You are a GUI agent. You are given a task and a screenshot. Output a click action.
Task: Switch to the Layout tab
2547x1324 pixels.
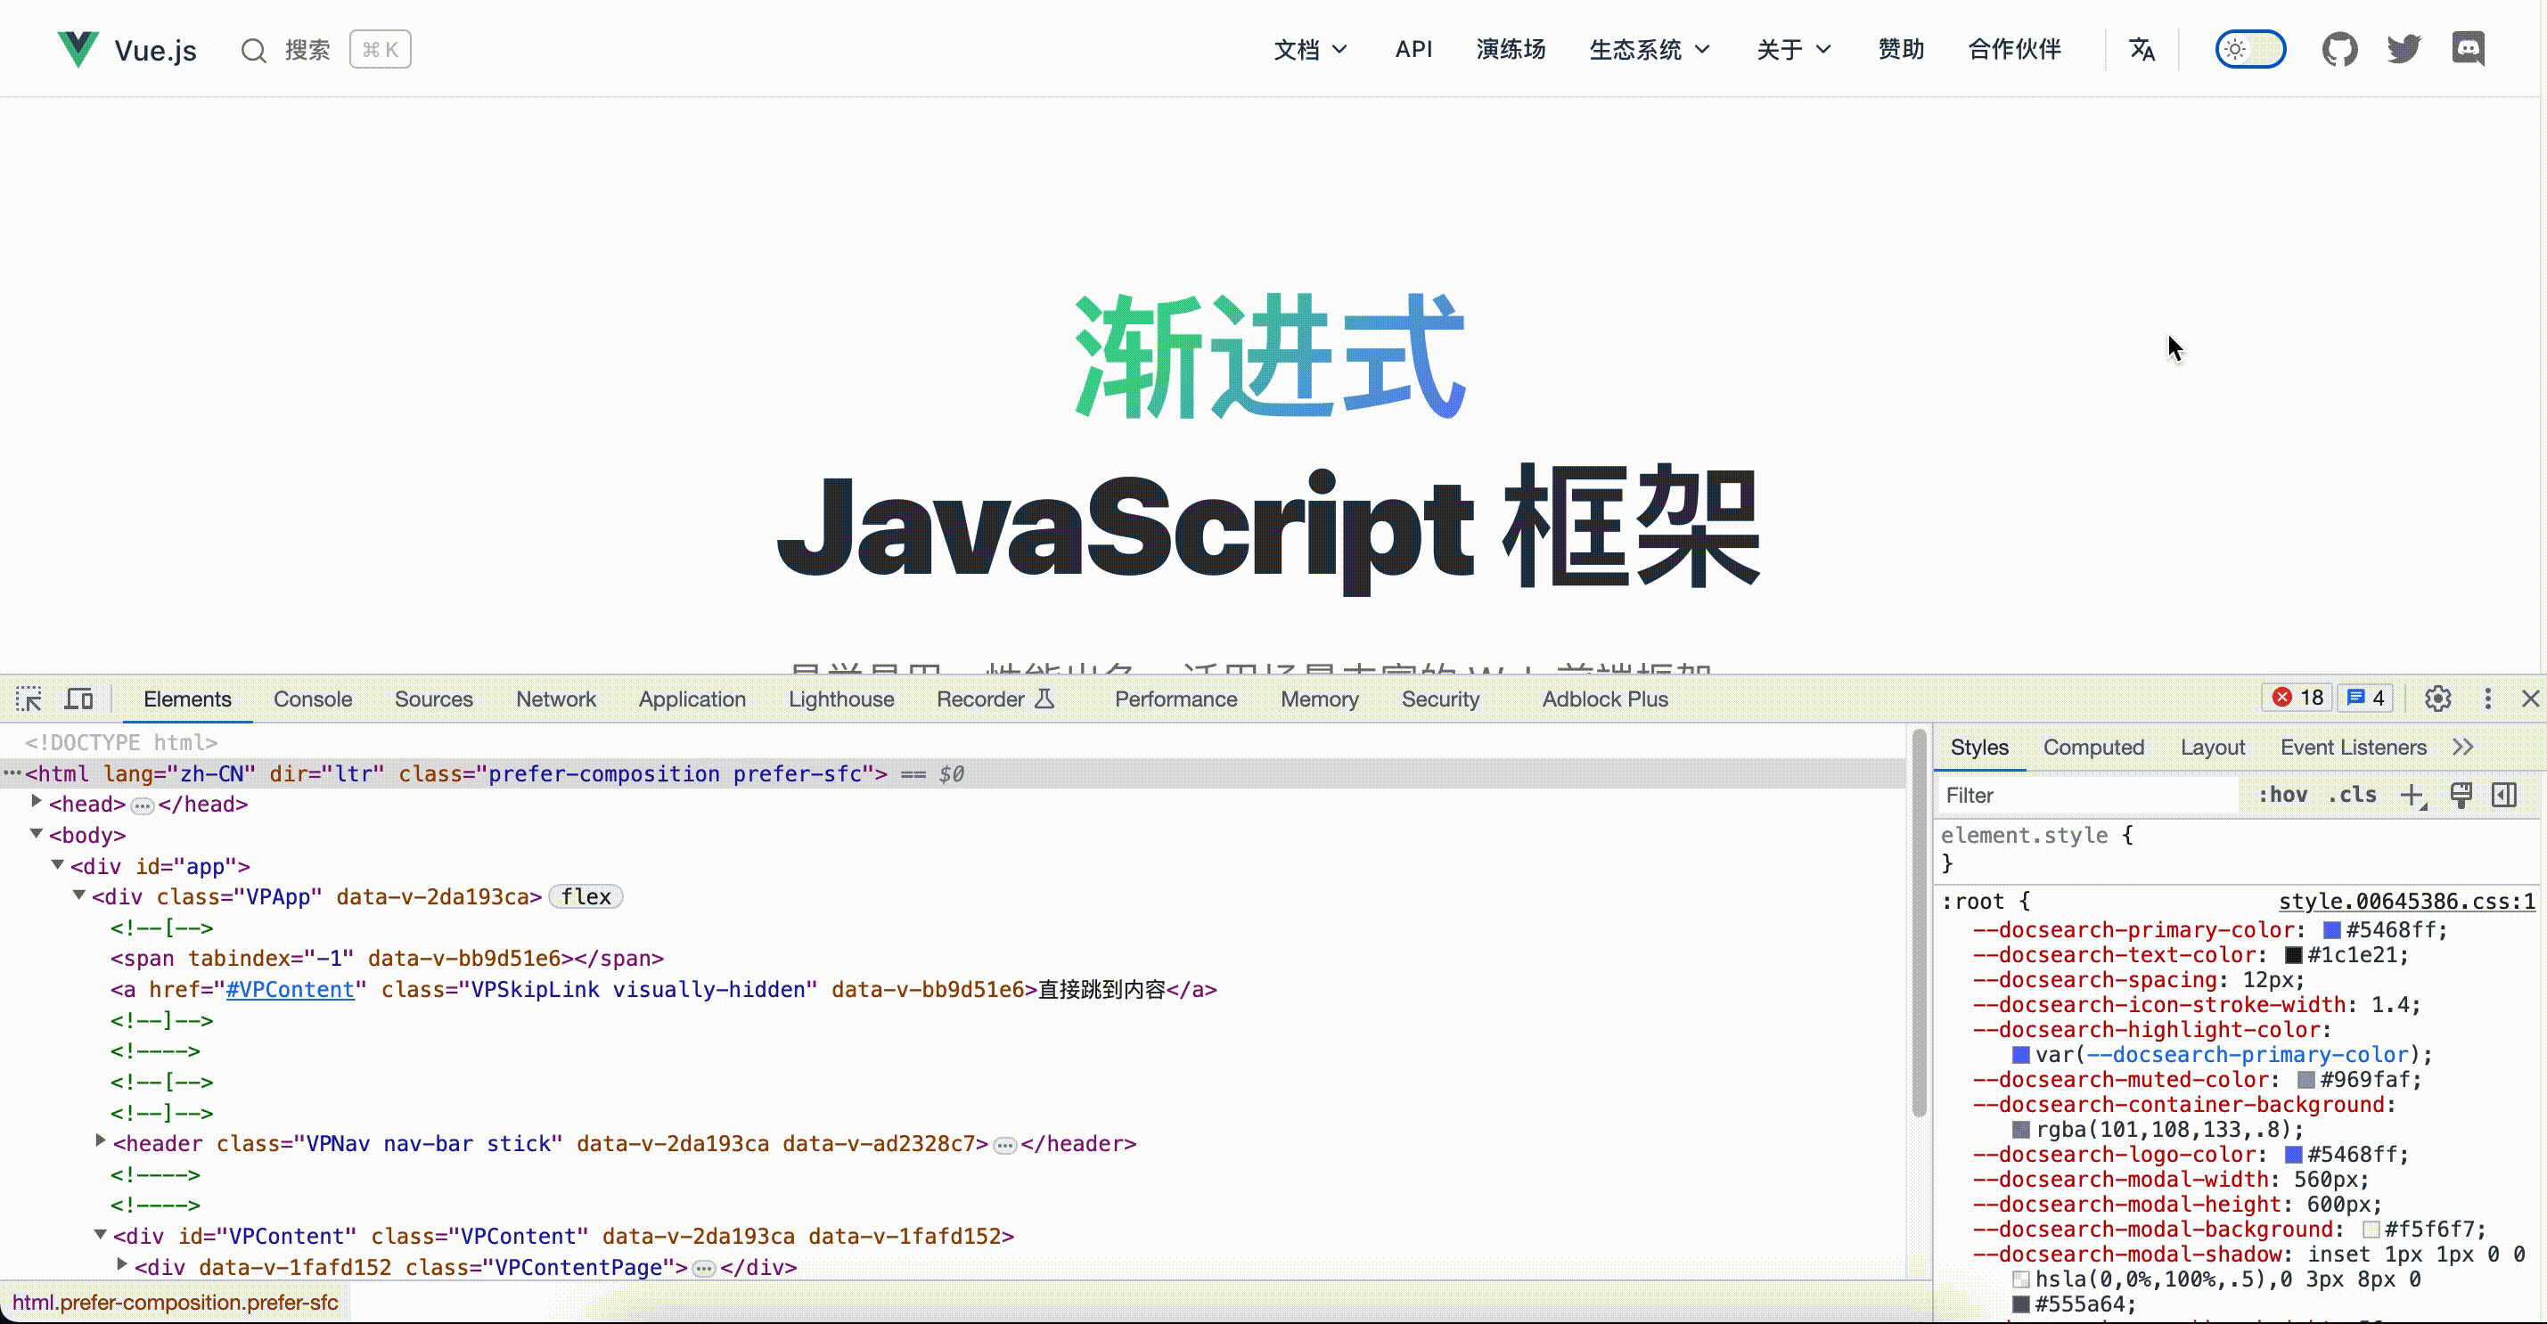(2212, 748)
